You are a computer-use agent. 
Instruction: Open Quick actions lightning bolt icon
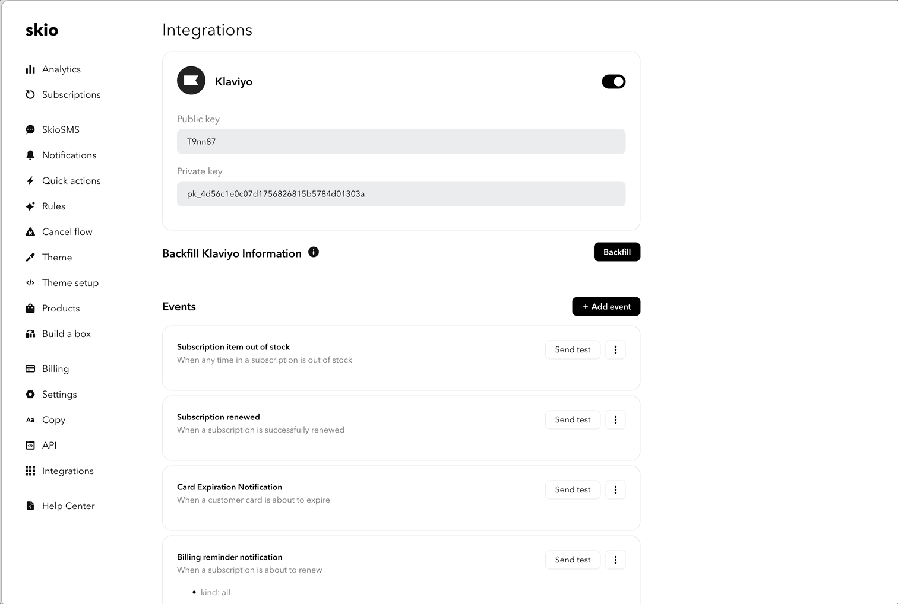point(30,180)
